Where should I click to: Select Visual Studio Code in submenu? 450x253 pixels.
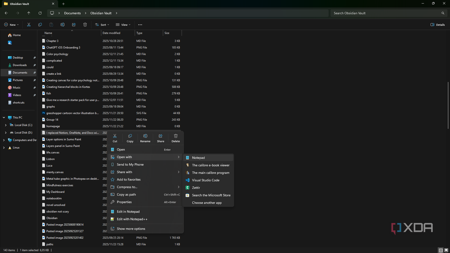tap(205, 180)
